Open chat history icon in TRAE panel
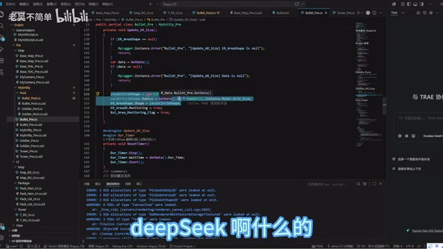 424,12
